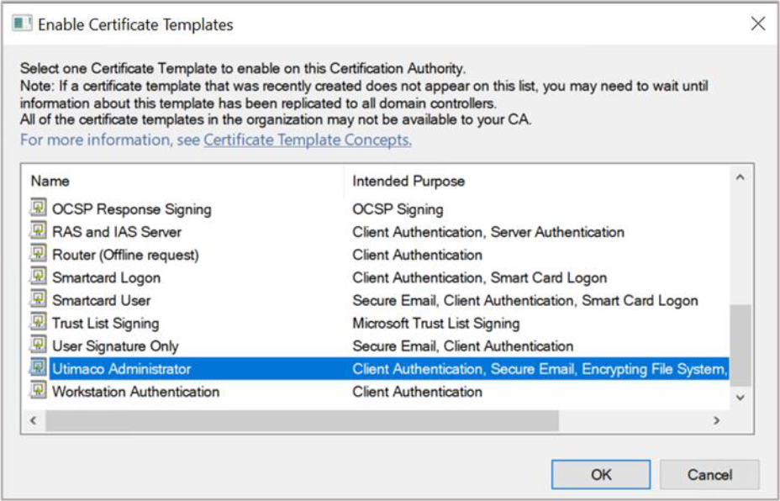This screenshot has height=501, width=780.
Task: Open the Certificate Template Concepts link
Action: tap(308, 140)
